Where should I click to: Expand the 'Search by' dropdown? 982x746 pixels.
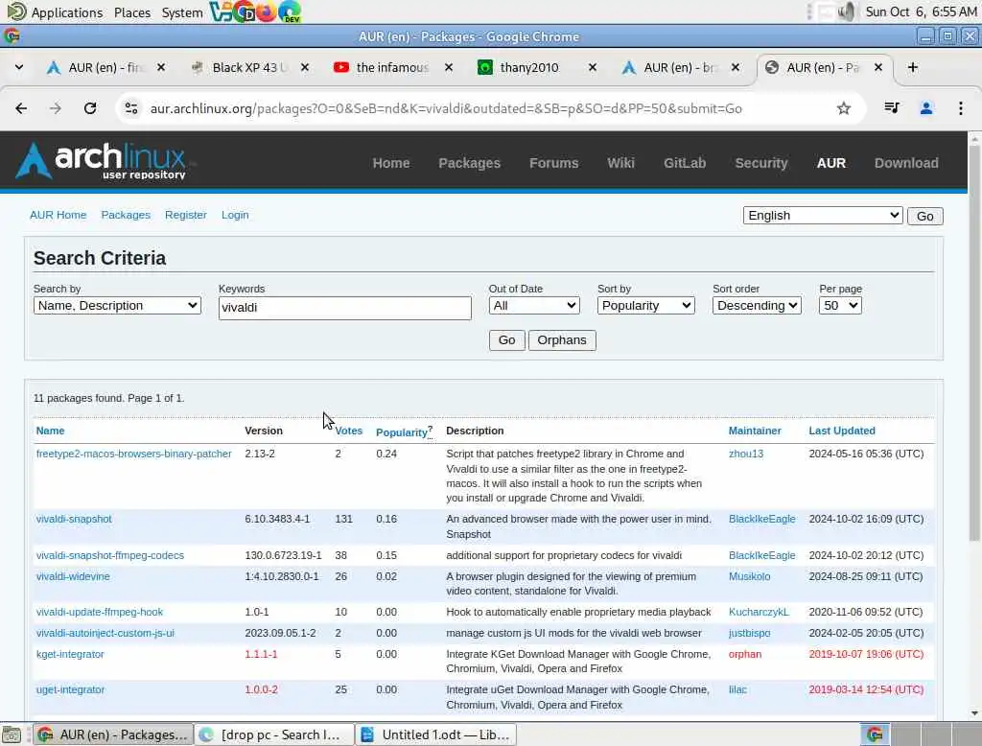click(117, 306)
